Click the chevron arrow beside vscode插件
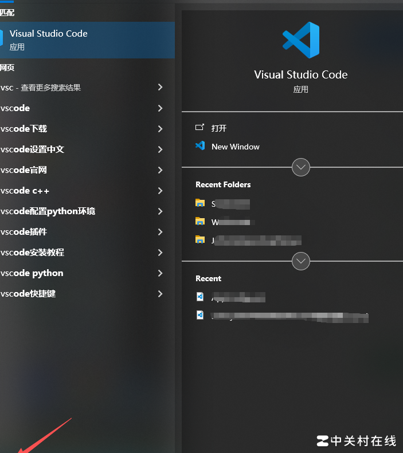The image size is (403, 453). [x=160, y=232]
